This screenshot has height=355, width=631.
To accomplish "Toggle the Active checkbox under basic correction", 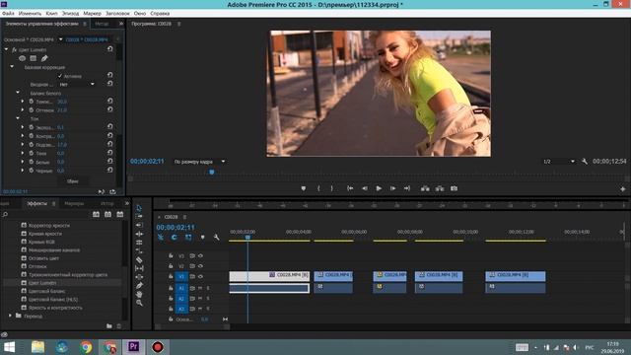I will (60, 76).
